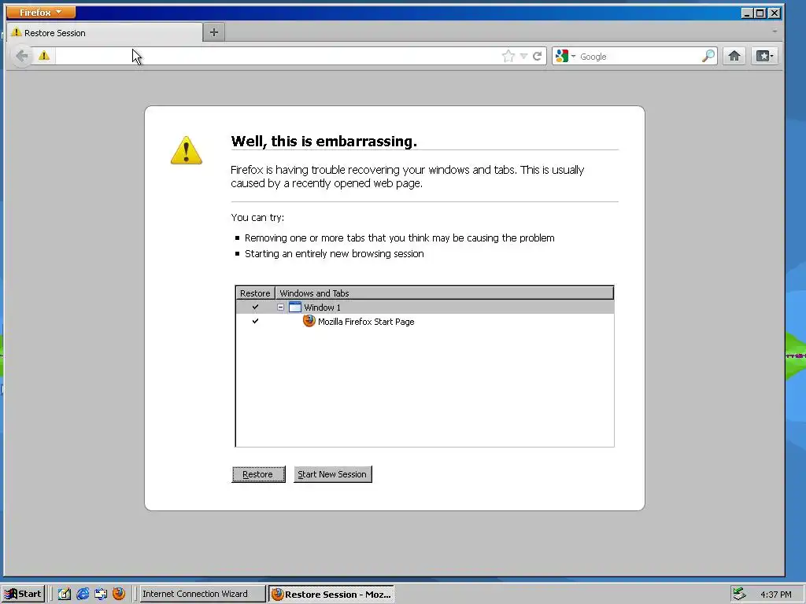
Task: Click the network system tray icon
Action: click(x=739, y=594)
